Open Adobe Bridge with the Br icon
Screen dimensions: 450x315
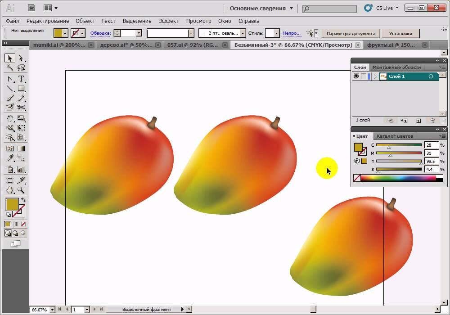pyautogui.click(x=31, y=8)
